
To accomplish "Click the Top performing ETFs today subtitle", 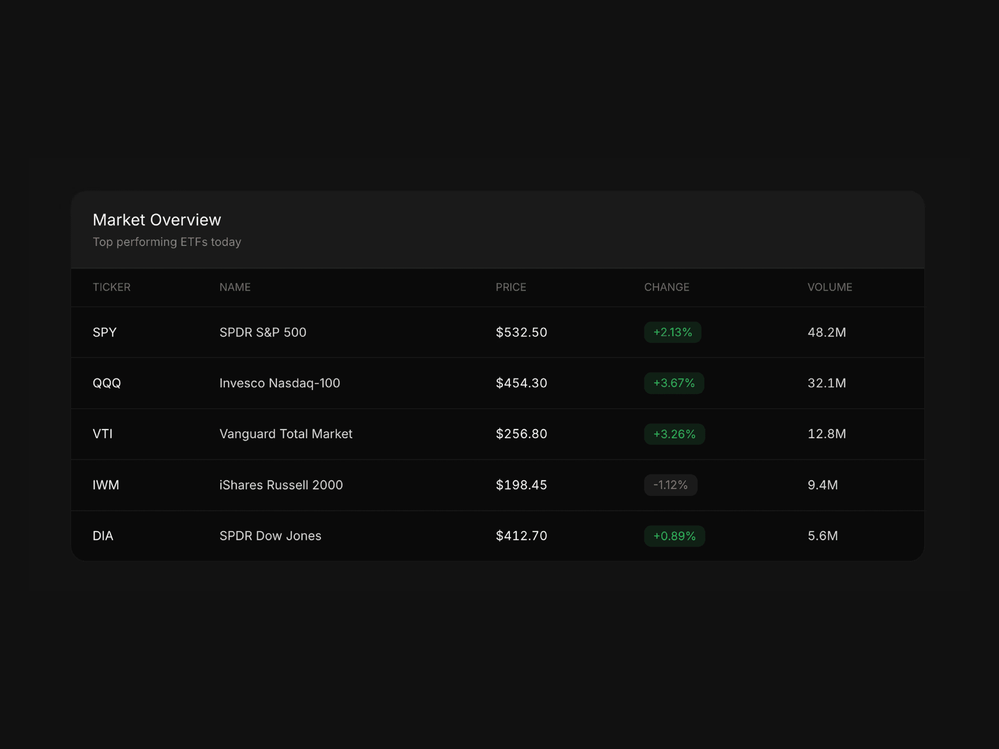I will click(167, 242).
